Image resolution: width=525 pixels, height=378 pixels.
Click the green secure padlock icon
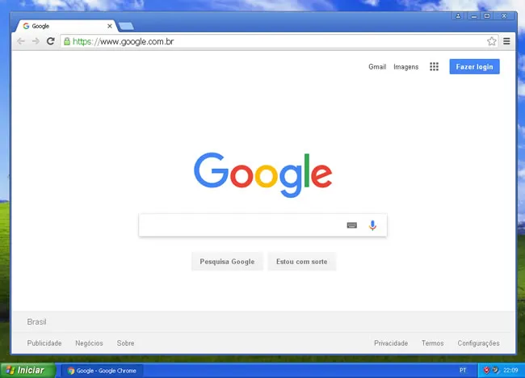click(x=66, y=41)
